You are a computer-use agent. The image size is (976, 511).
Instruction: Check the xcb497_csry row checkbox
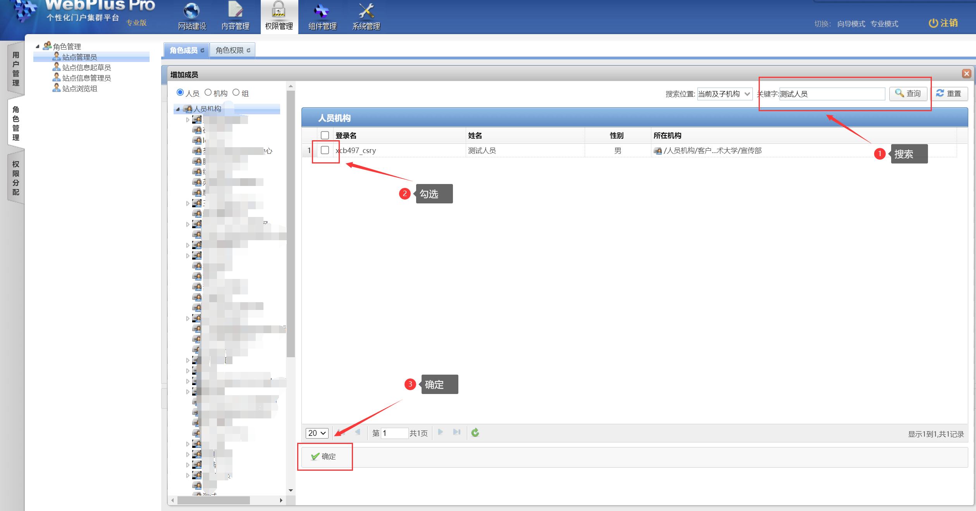coord(325,150)
